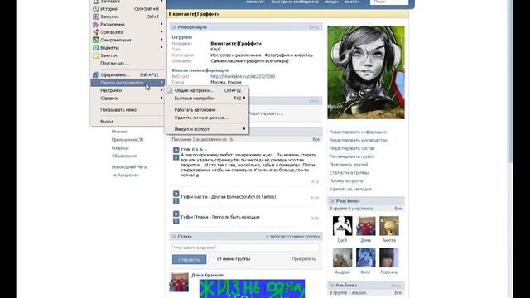
Task: Click Вопросы in the left sidebar
Action: coord(120,148)
